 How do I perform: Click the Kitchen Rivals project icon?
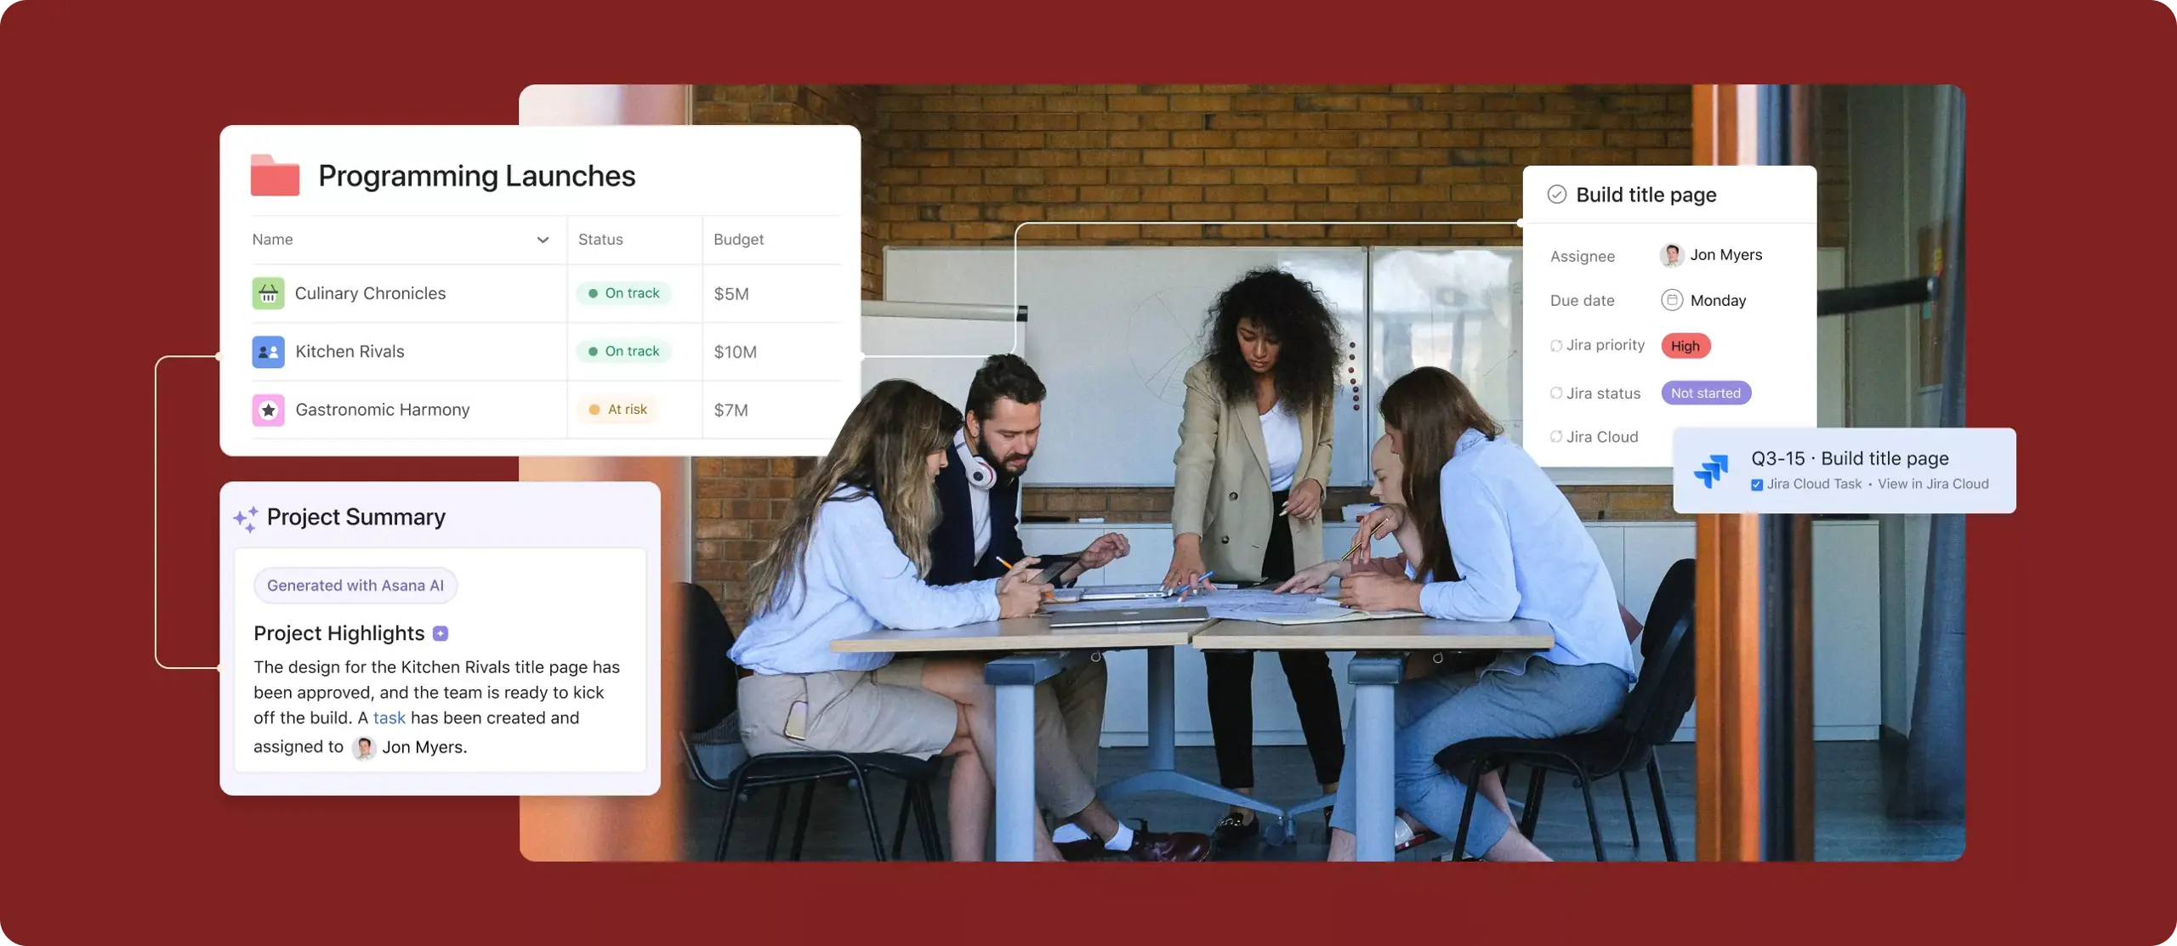266,351
